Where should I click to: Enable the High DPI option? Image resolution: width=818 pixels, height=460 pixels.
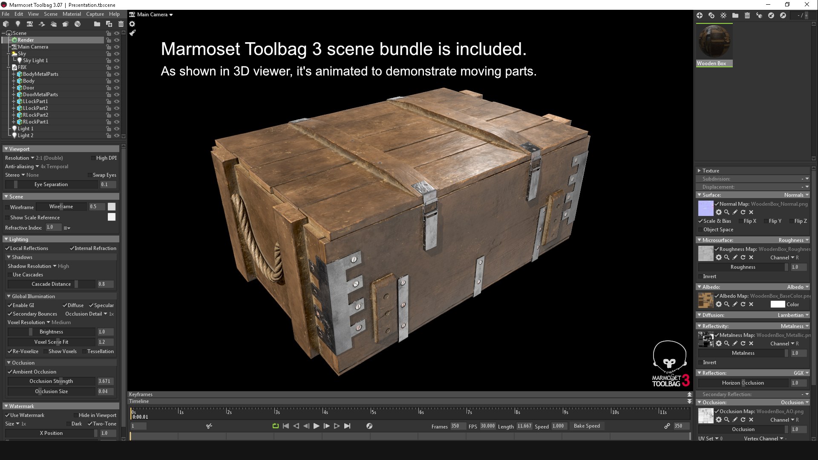coord(93,158)
